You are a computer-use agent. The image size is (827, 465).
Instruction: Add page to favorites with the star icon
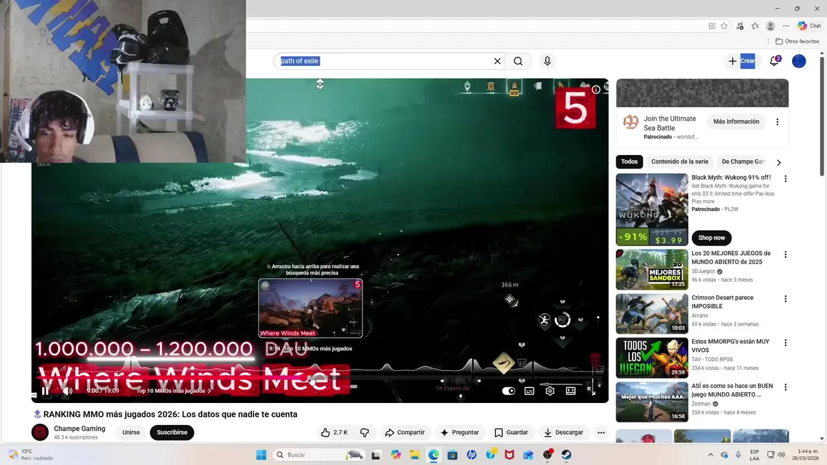point(724,26)
